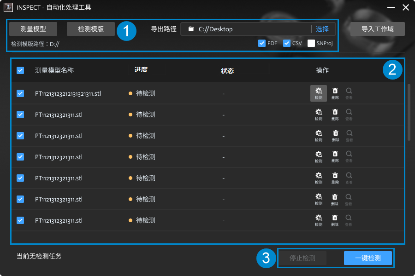Click the 删除 trash icon in the third row
415x276 pixels.
click(335, 136)
